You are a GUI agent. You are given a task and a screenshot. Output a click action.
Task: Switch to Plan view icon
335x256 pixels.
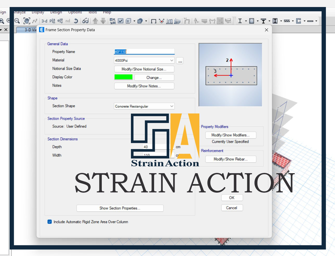(x=52, y=21)
